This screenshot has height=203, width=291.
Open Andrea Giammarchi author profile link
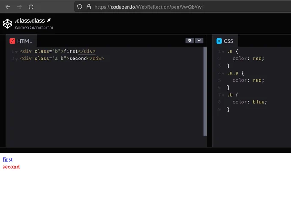click(x=34, y=27)
